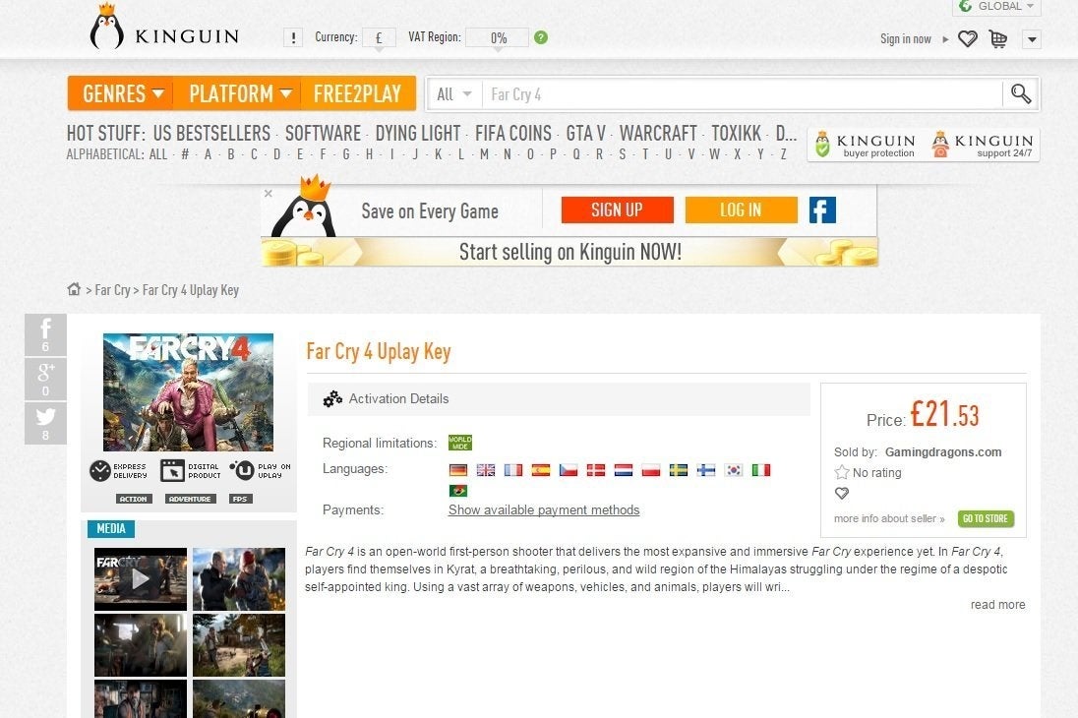Viewport: 1078px width, 718px height.
Task: Expand the Platform dropdown menu
Action: point(240,94)
